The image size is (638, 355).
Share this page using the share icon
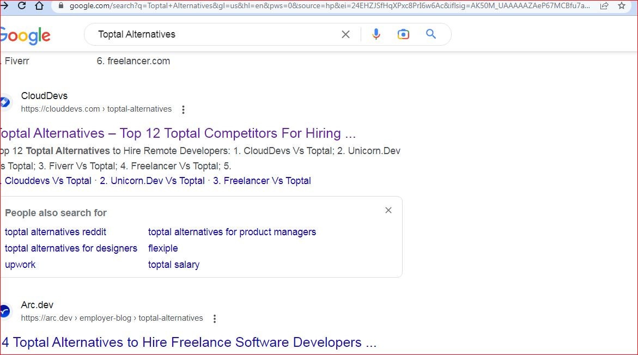coord(604,5)
